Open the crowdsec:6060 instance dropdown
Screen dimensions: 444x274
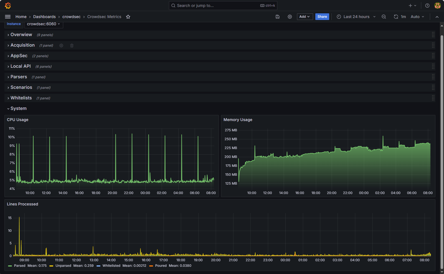coord(43,24)
